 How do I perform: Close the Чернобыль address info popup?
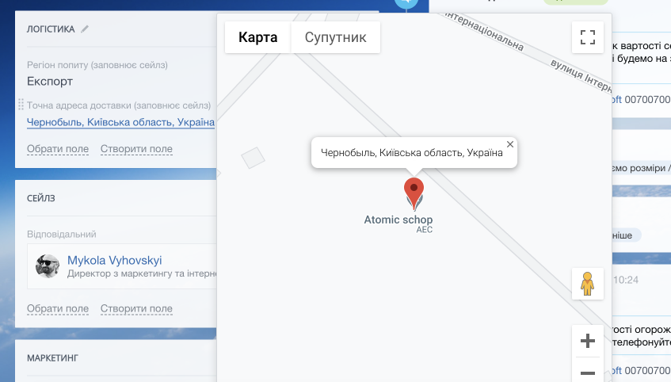pos(510,144)
